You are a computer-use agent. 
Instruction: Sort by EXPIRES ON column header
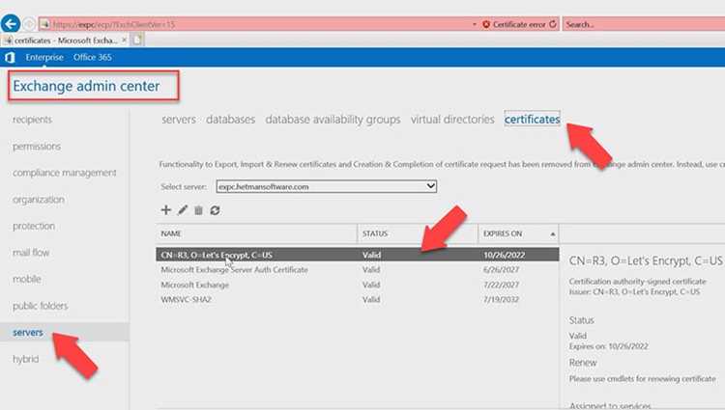518,233
